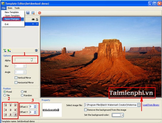The image size is (162, 123).
Task: Select the Random position radio button
Action: coord(22,95)
